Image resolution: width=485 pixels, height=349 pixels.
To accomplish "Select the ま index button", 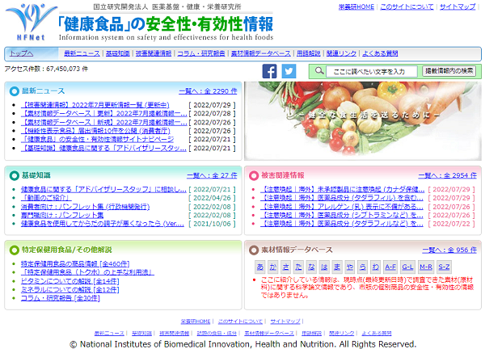I will [x=337, y=267].
